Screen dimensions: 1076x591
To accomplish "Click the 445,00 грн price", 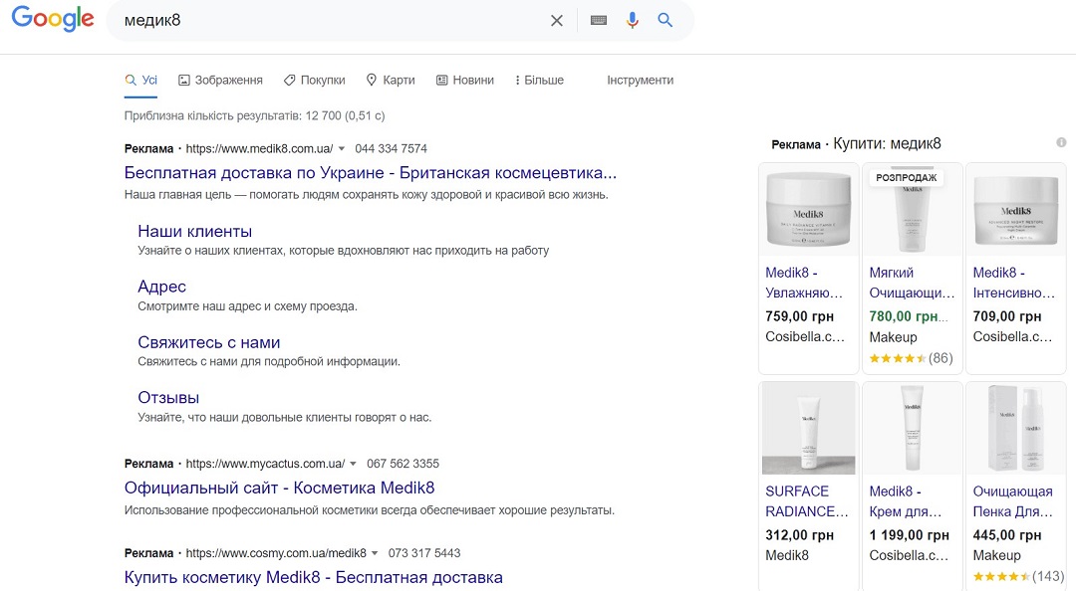I will point(1007,535).
